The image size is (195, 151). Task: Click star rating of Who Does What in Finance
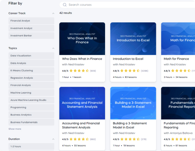pos(79,71)
